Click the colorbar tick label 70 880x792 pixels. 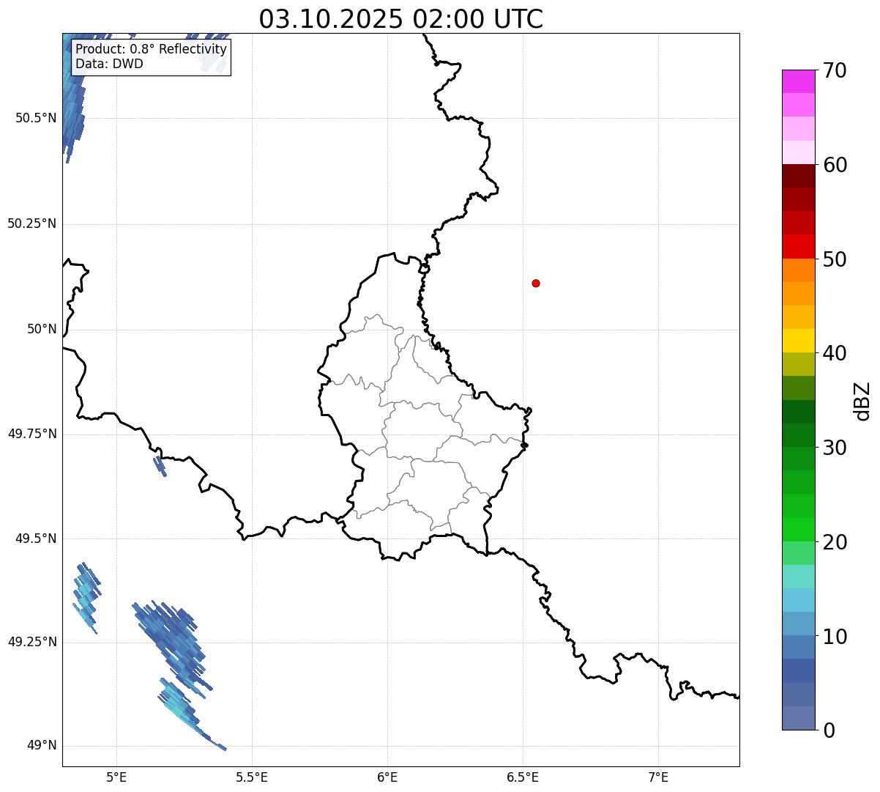(835, 70)
